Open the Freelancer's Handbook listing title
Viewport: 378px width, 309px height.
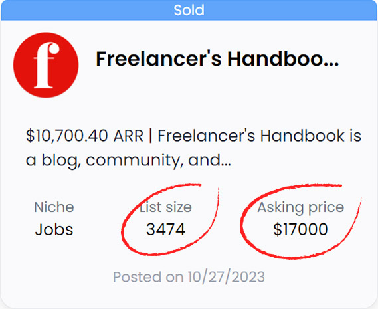[x=217, y=59]
